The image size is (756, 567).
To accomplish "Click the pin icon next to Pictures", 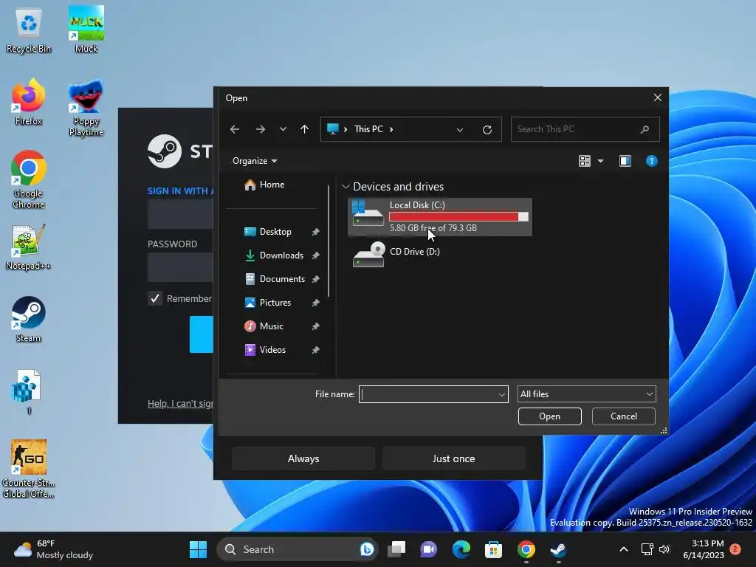I will (315, 303).
